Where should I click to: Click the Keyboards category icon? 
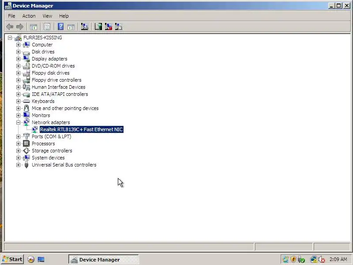point(26,101)
